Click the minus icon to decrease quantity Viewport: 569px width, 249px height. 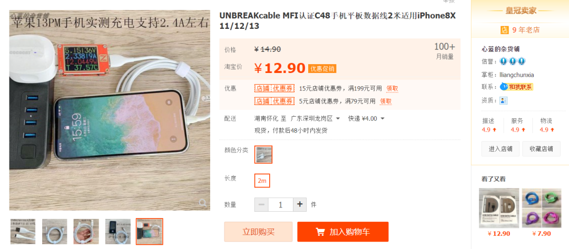261,204
